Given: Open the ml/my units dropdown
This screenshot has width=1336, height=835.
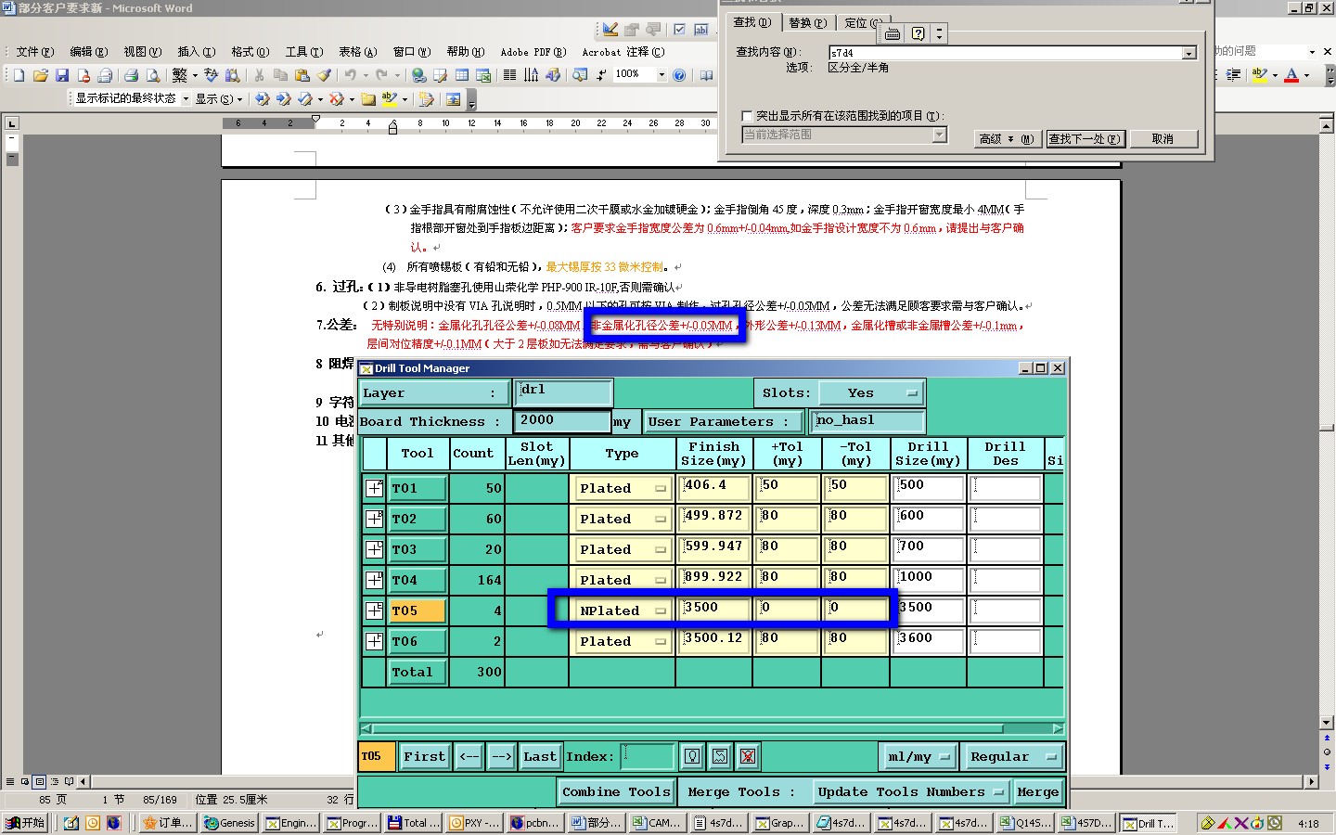Looking at the screenshot, I should (x=918, y=756).
